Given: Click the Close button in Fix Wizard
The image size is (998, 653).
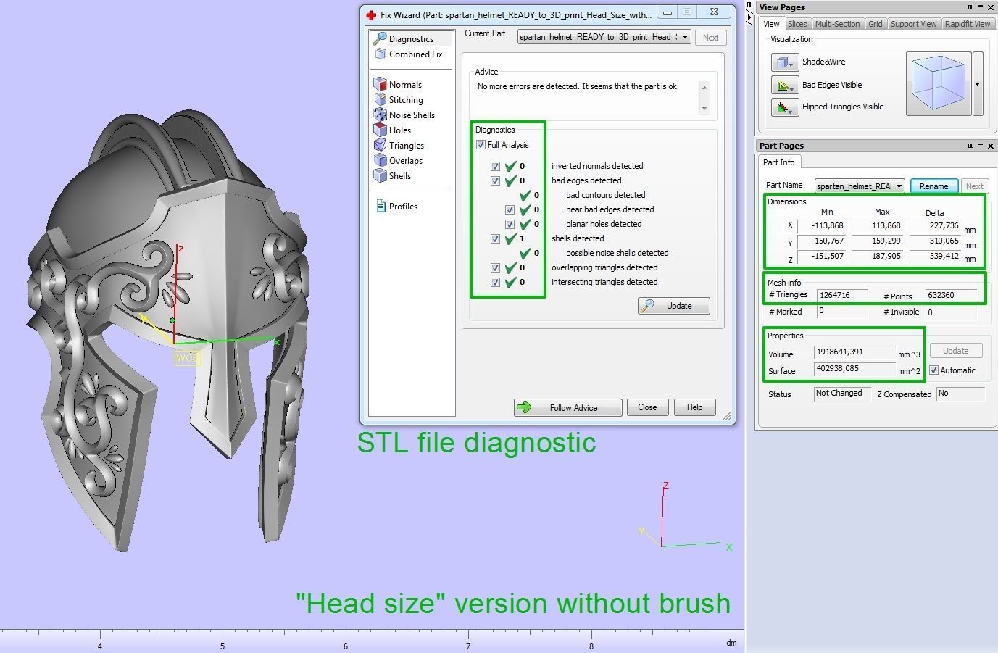Looking at the screenshot, I should 647,407.
